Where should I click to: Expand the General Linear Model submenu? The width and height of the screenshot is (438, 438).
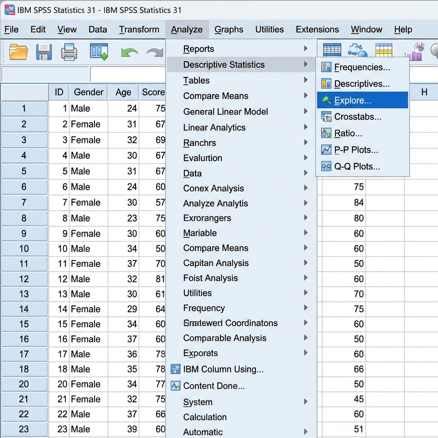click(225, 112)
